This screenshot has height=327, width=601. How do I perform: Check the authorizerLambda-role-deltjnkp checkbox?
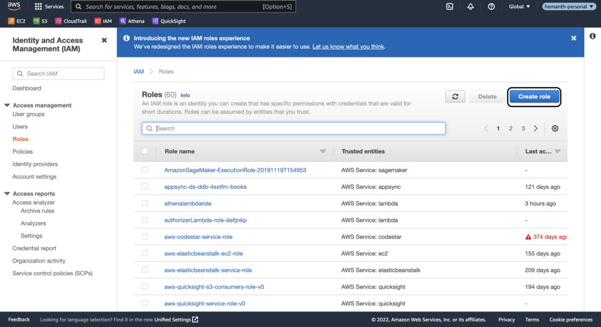click(x=145, y=220)
